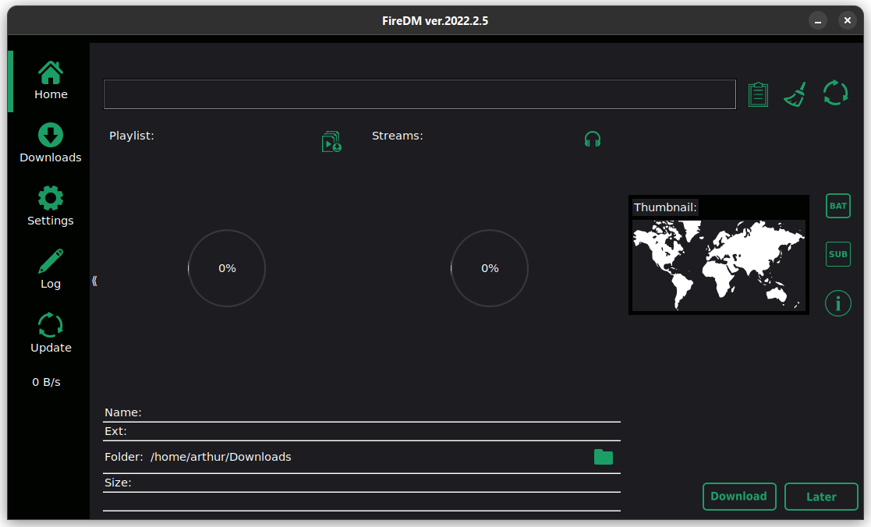Click the playlist download icon
The image size is (871, 527).
pos(331,142)
